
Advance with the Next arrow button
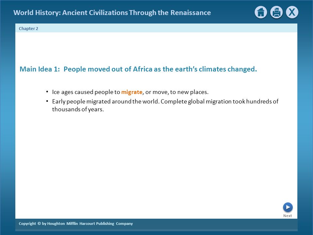point(288,207)
